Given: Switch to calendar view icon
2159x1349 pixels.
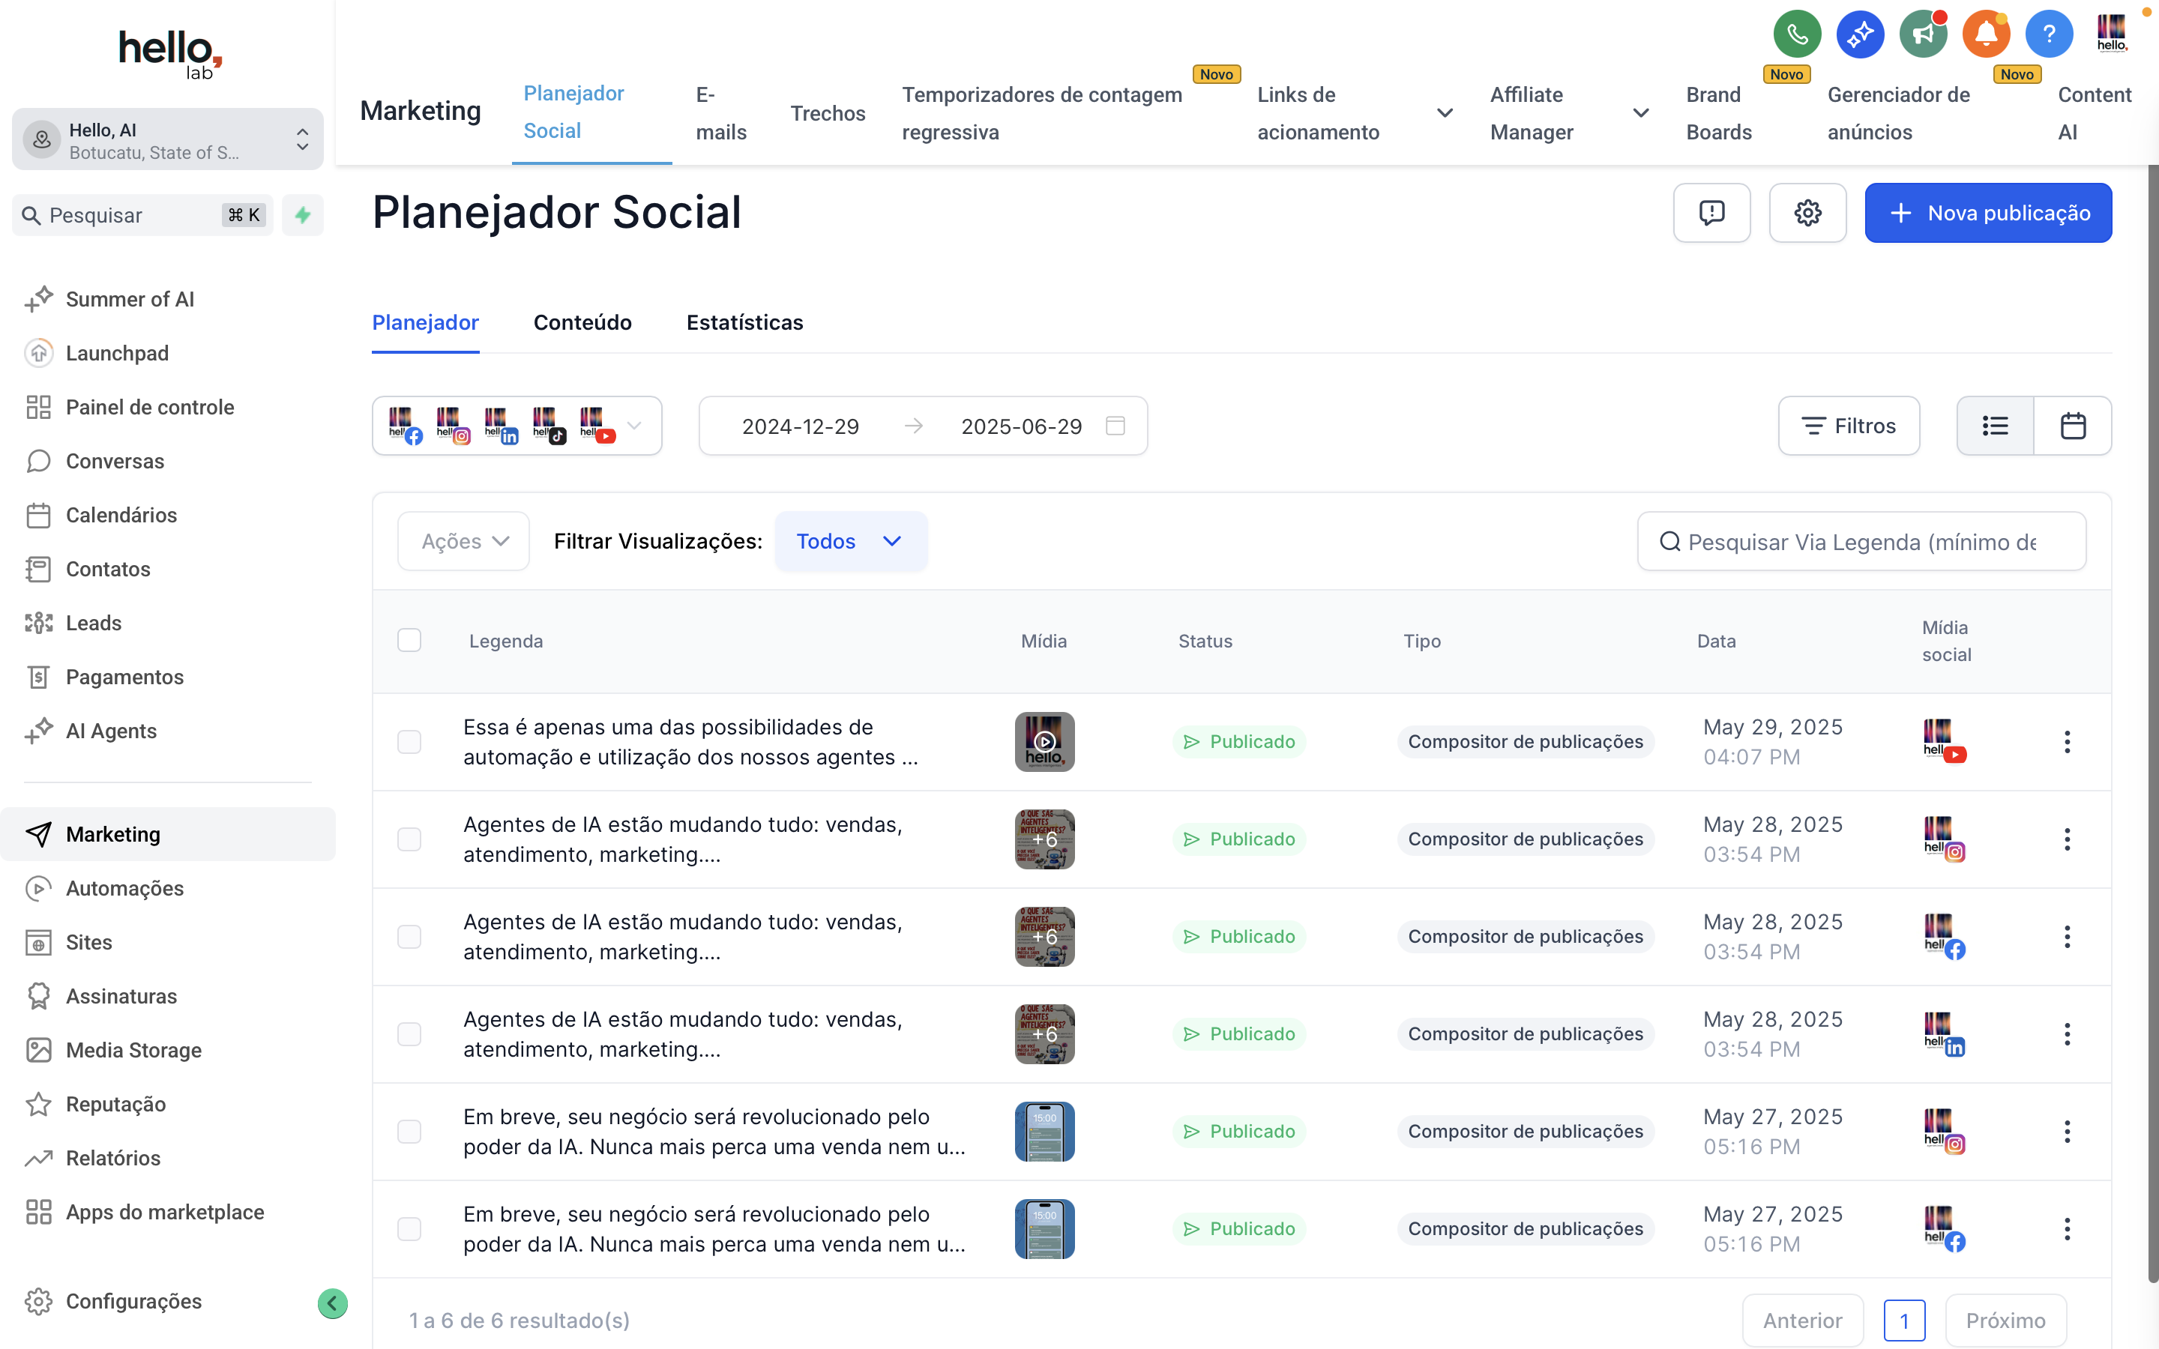Looking at the screenshot, I should pyautogui.click(x=2073, y=426).
